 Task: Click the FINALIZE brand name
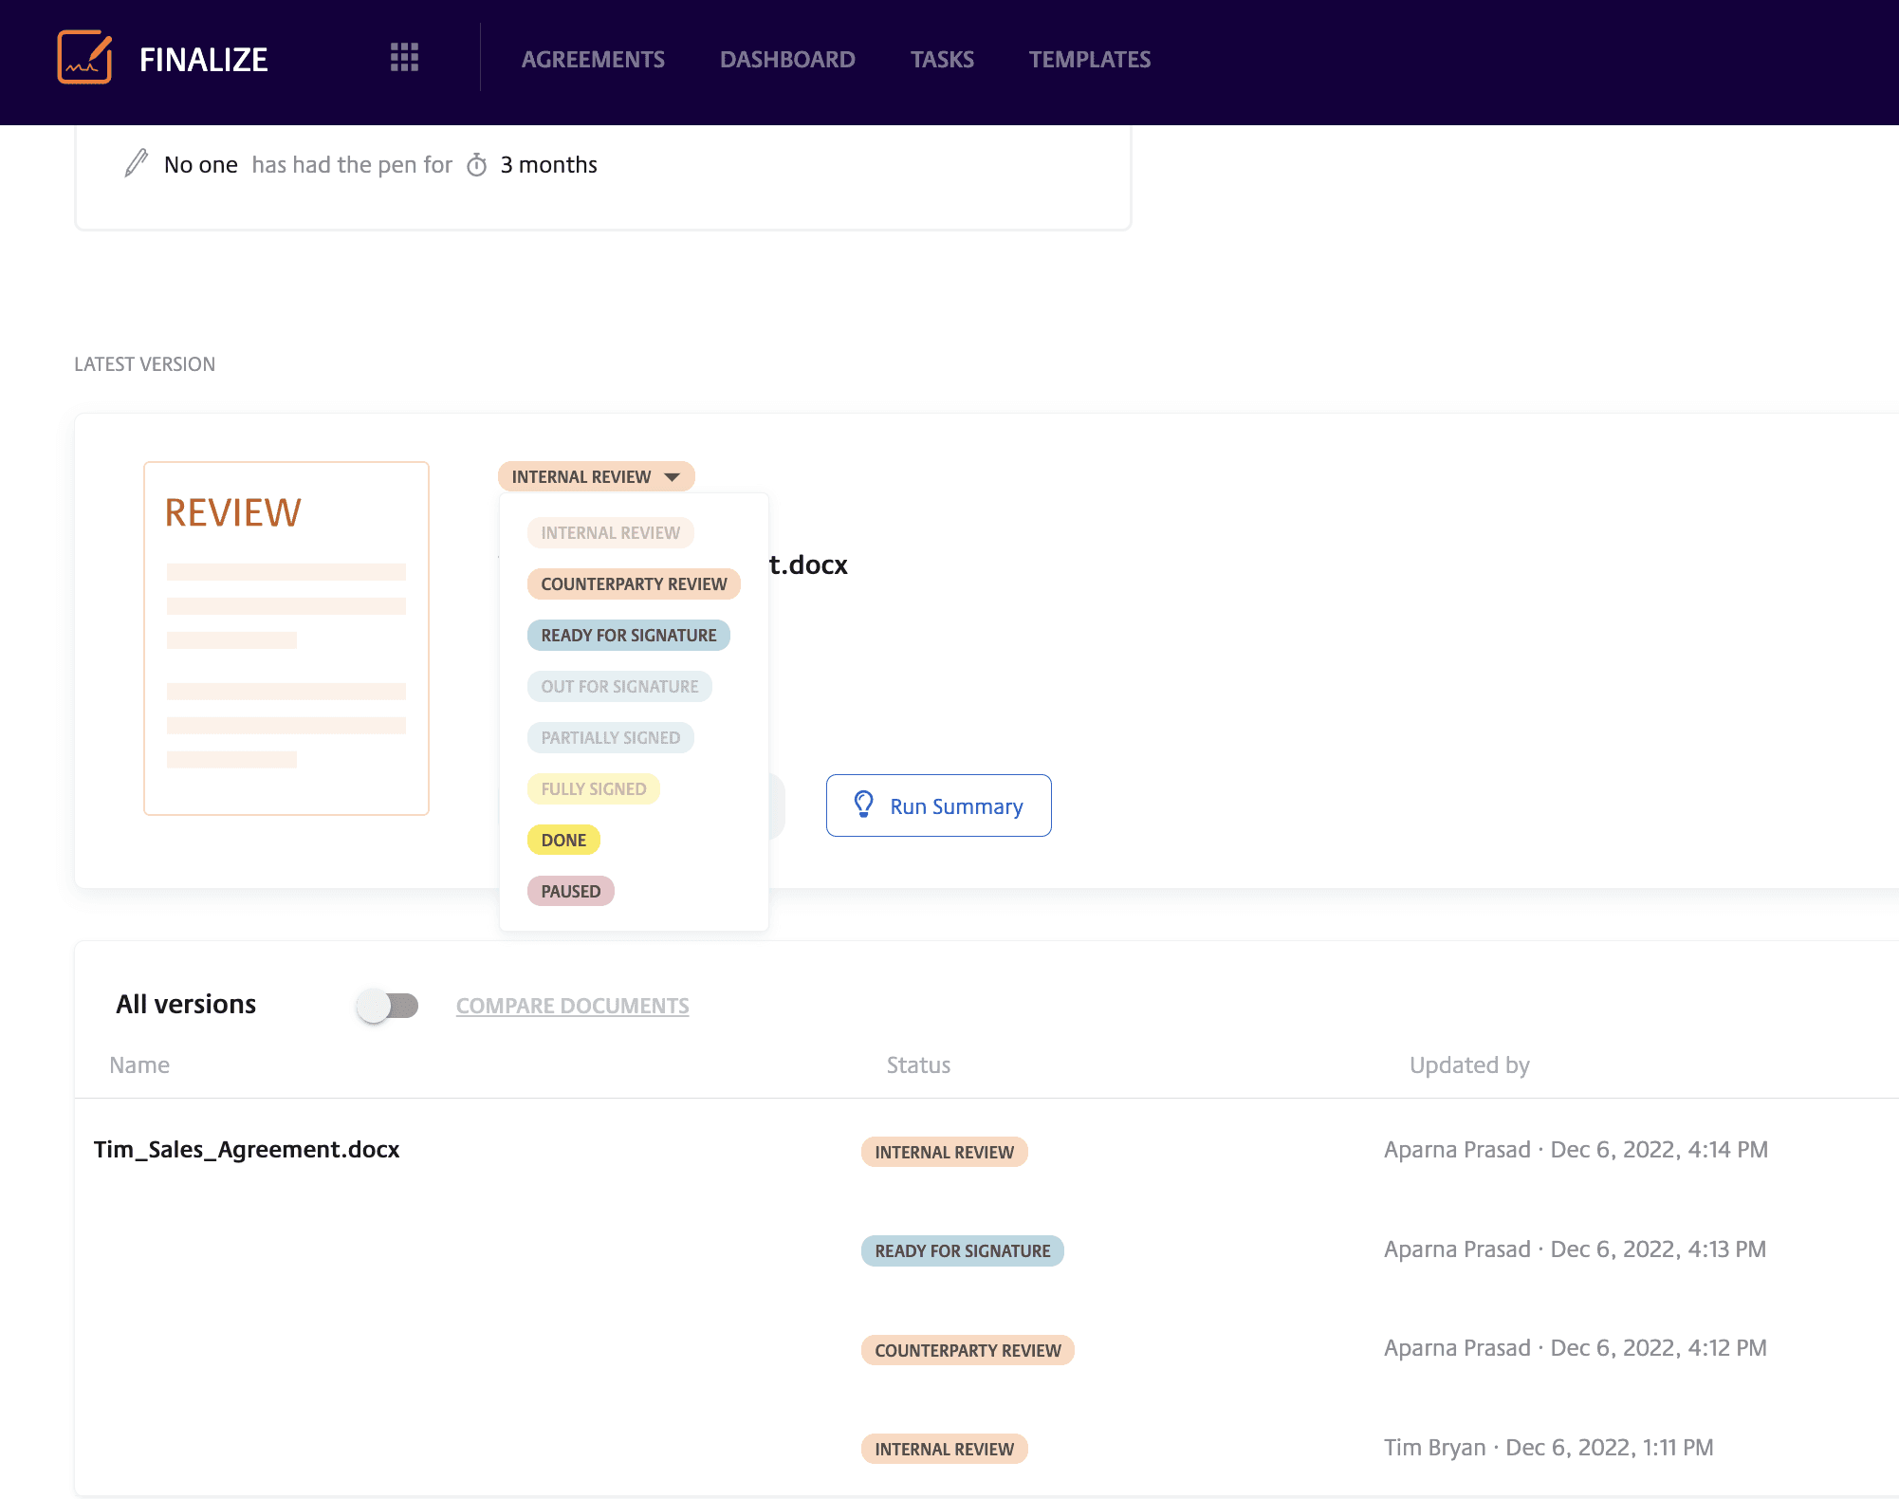click(x=204, y=59)
